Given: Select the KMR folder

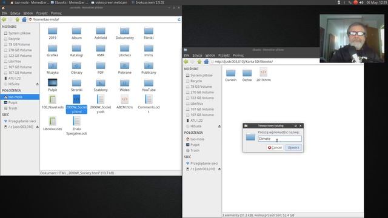Looking at the screenshot, I should pyautogui.click(x=101, y=51).
